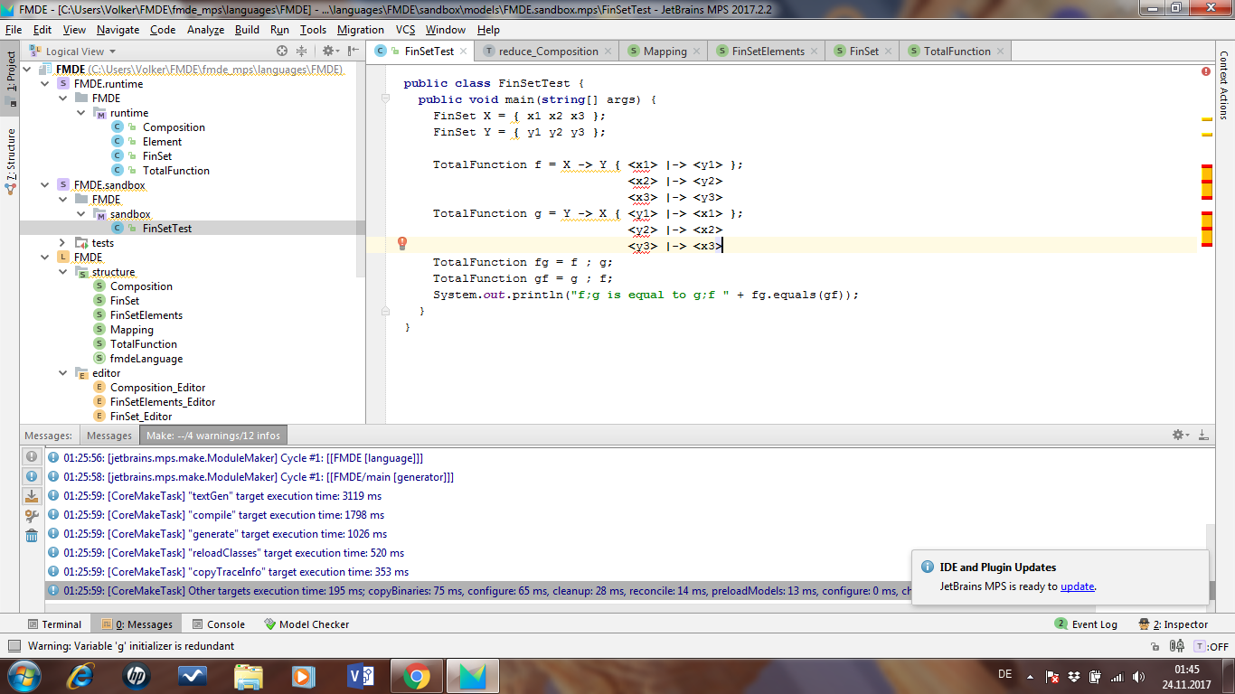This screenshot has height=694, width=1235.
Task: Click the update link in the notification
Action: (1077, 586)
